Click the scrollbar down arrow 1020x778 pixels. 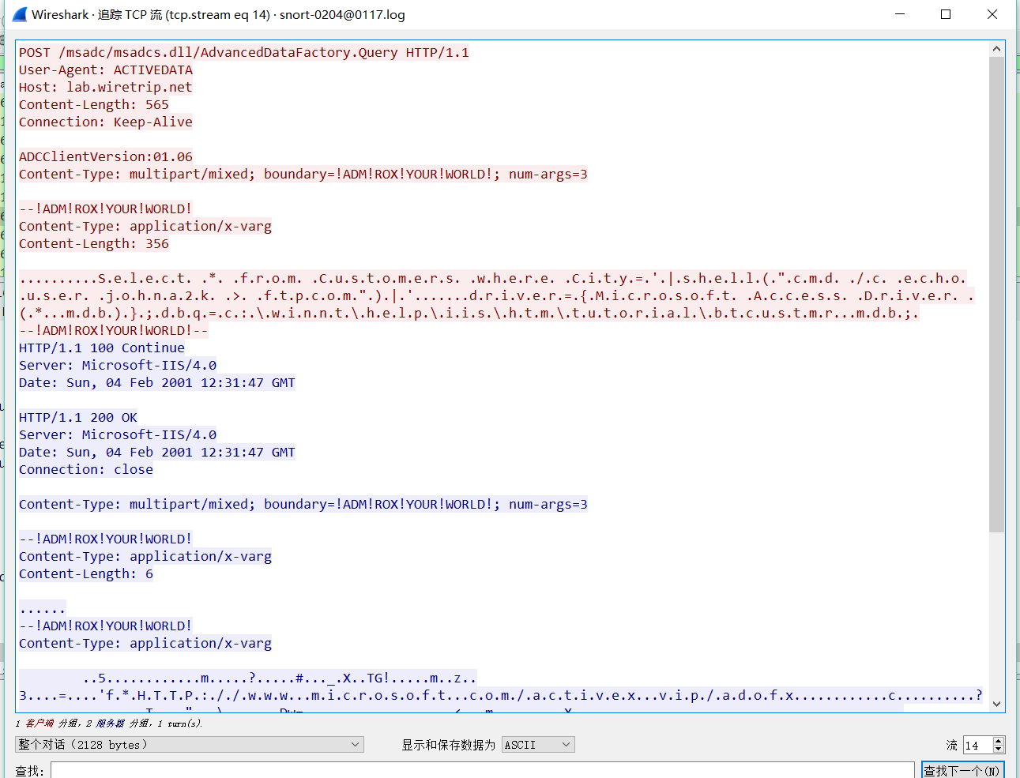(996, 704)
